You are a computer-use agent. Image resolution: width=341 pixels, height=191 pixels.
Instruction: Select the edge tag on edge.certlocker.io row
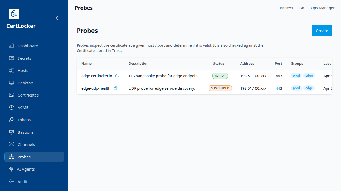click(x=309, y=76)
